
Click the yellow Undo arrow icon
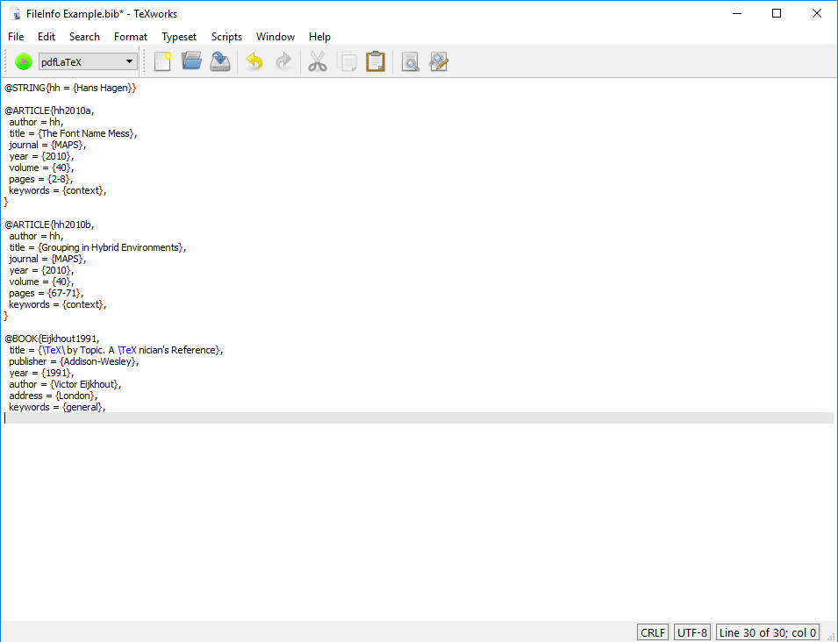tap(254, 62)
